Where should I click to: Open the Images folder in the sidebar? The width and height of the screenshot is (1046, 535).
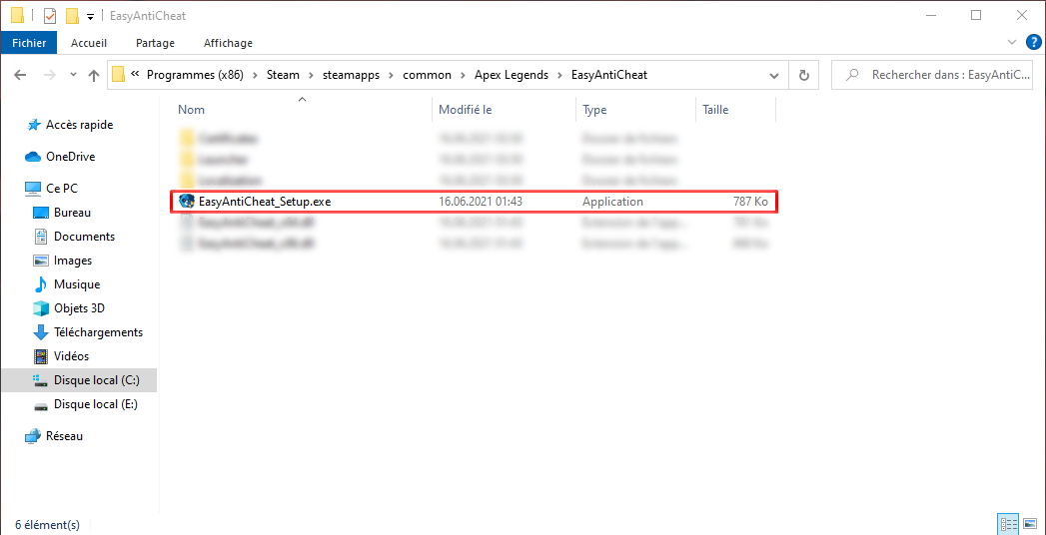click(63, 261)
